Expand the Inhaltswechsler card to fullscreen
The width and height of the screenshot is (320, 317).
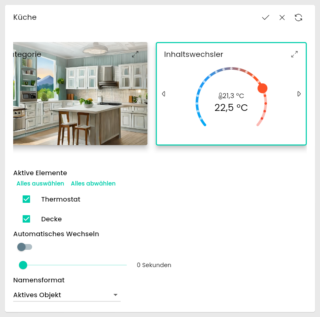click(x=294, y=54)
